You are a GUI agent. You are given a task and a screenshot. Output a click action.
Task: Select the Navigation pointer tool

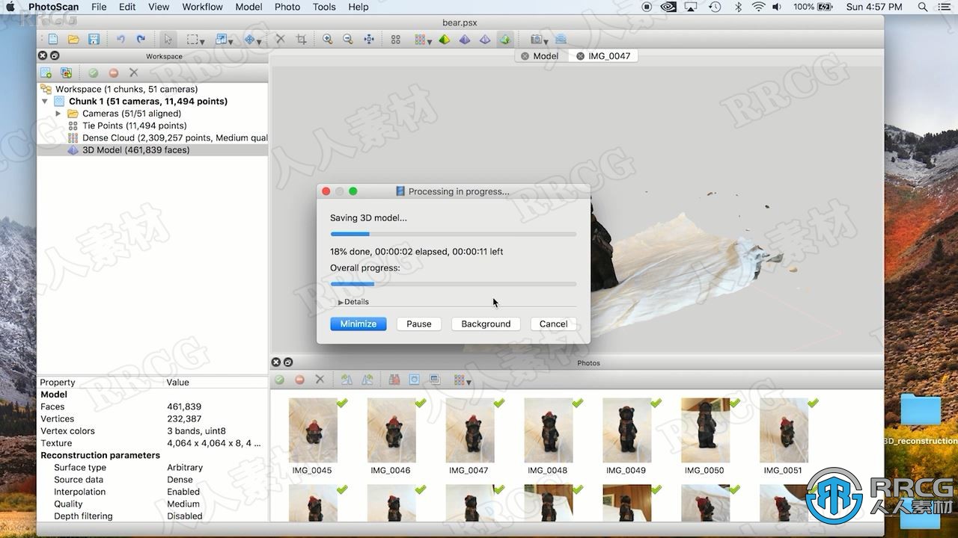pyautogui.click(x=168, y=39)
